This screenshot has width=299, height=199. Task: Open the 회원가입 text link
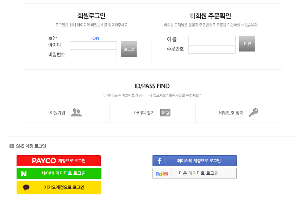(x=57, y=113)
